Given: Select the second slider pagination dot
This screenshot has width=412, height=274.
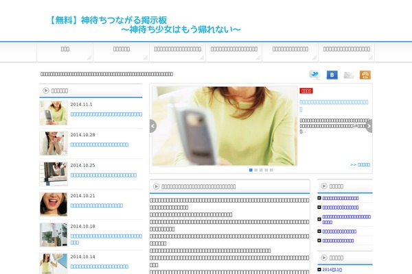Looking at the screenshot, I should (256, 170).
